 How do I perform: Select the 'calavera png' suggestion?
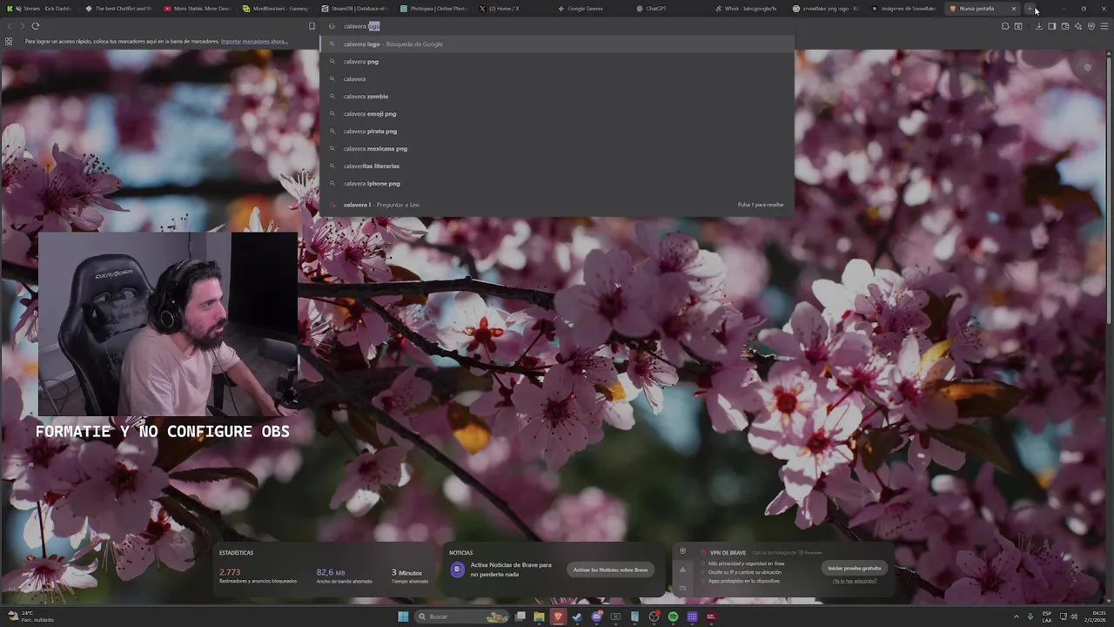click(361, 62)
